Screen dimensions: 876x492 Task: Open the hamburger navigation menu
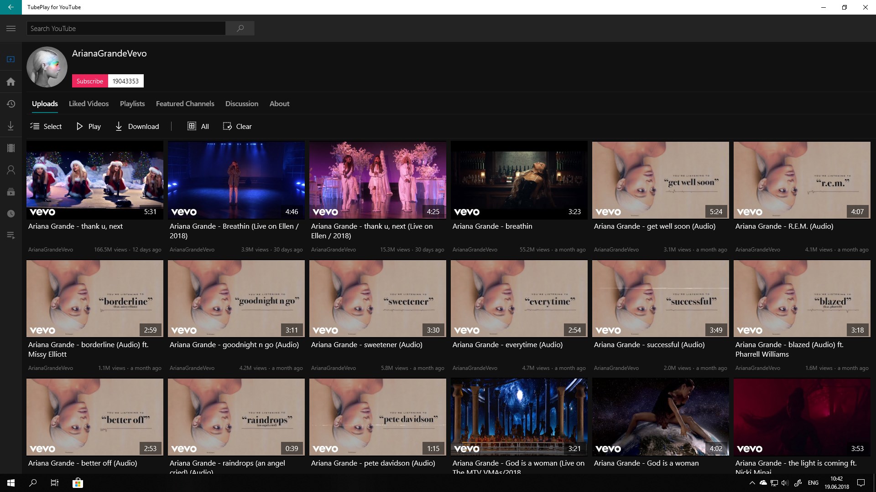(x=11, y=28)
